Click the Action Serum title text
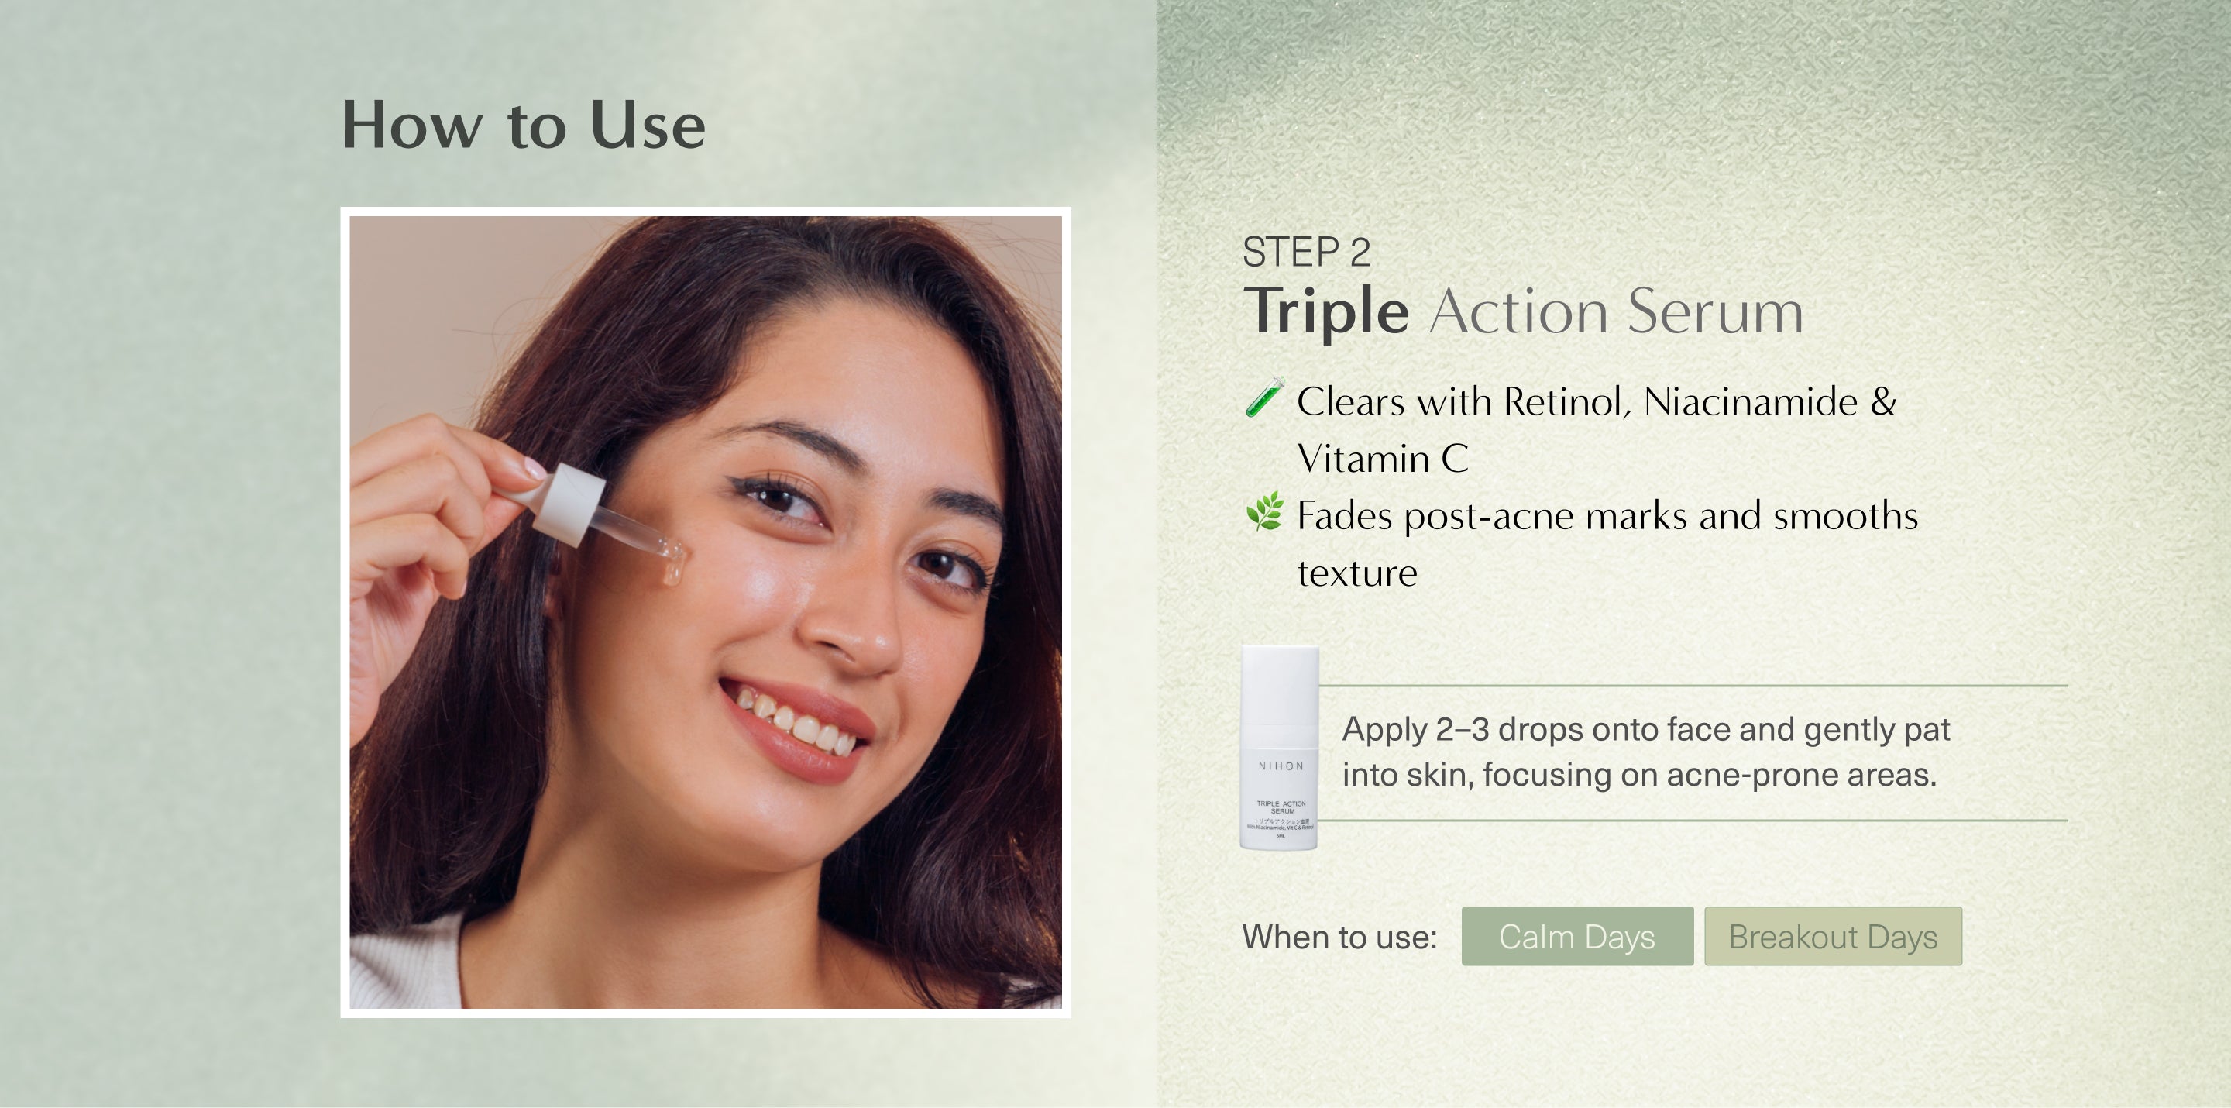Image resolution: width=2231 pixels, height=1108 pixels. click(x=1616, y=311)
